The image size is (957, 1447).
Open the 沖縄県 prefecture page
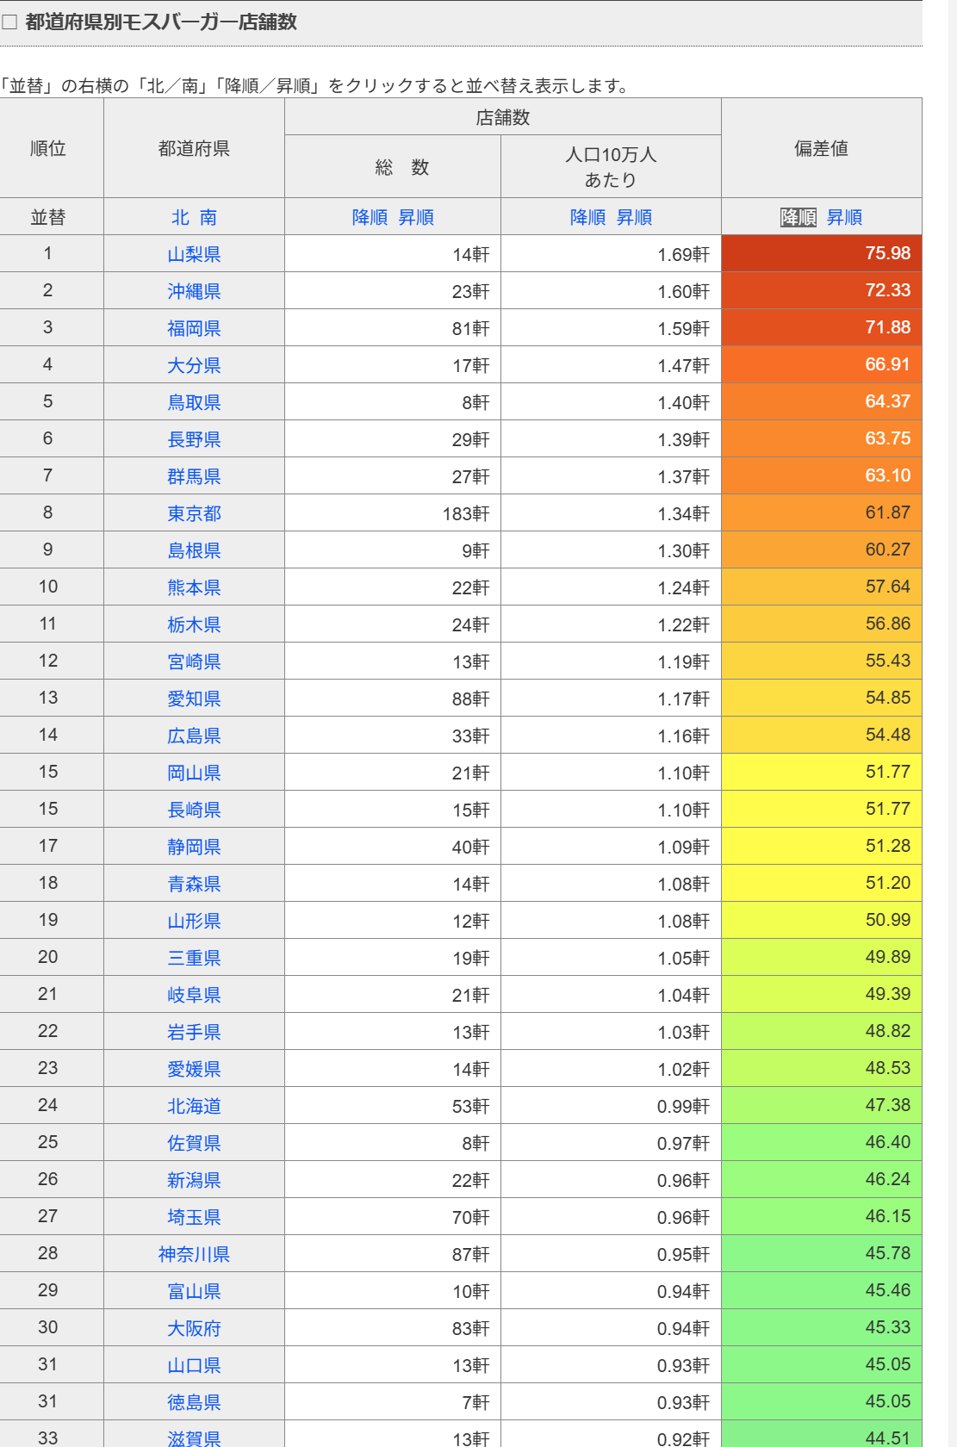tap(194, 292)
